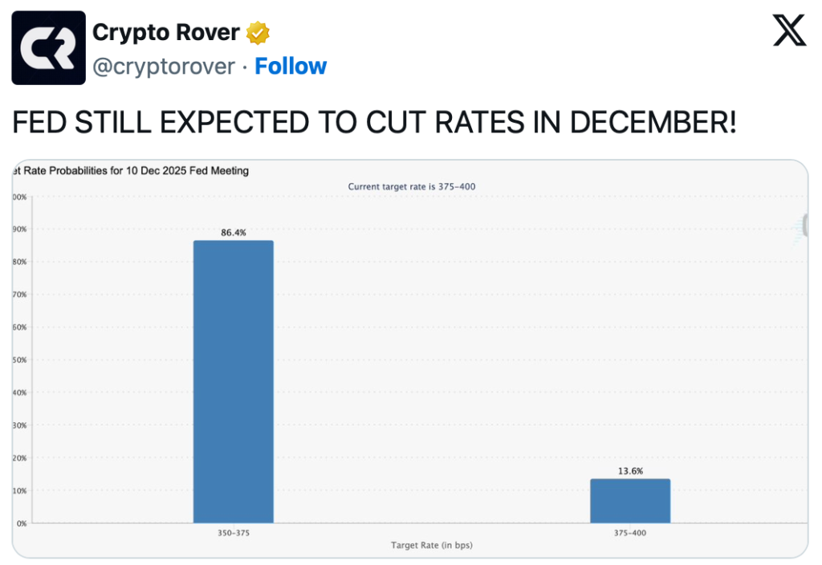
Task: Click the 50% y-axis tick label
Action: (19, 360)
